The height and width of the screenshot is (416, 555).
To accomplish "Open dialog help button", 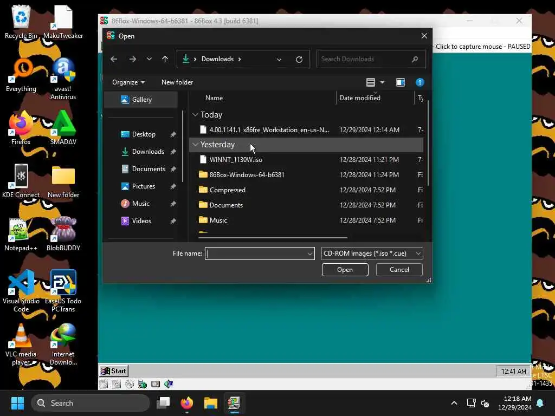I will (x=420, y=82).
